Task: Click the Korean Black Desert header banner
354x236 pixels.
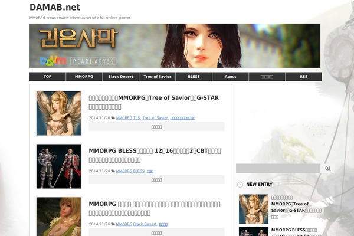Action: 175,45
